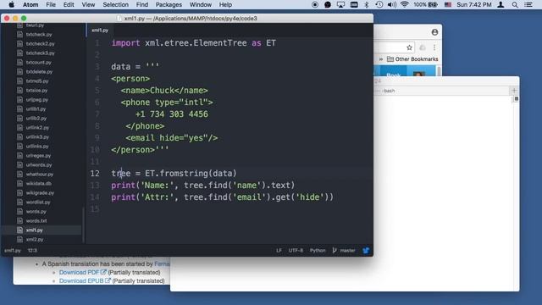Click the master git branch indicator

pos(344,251)
